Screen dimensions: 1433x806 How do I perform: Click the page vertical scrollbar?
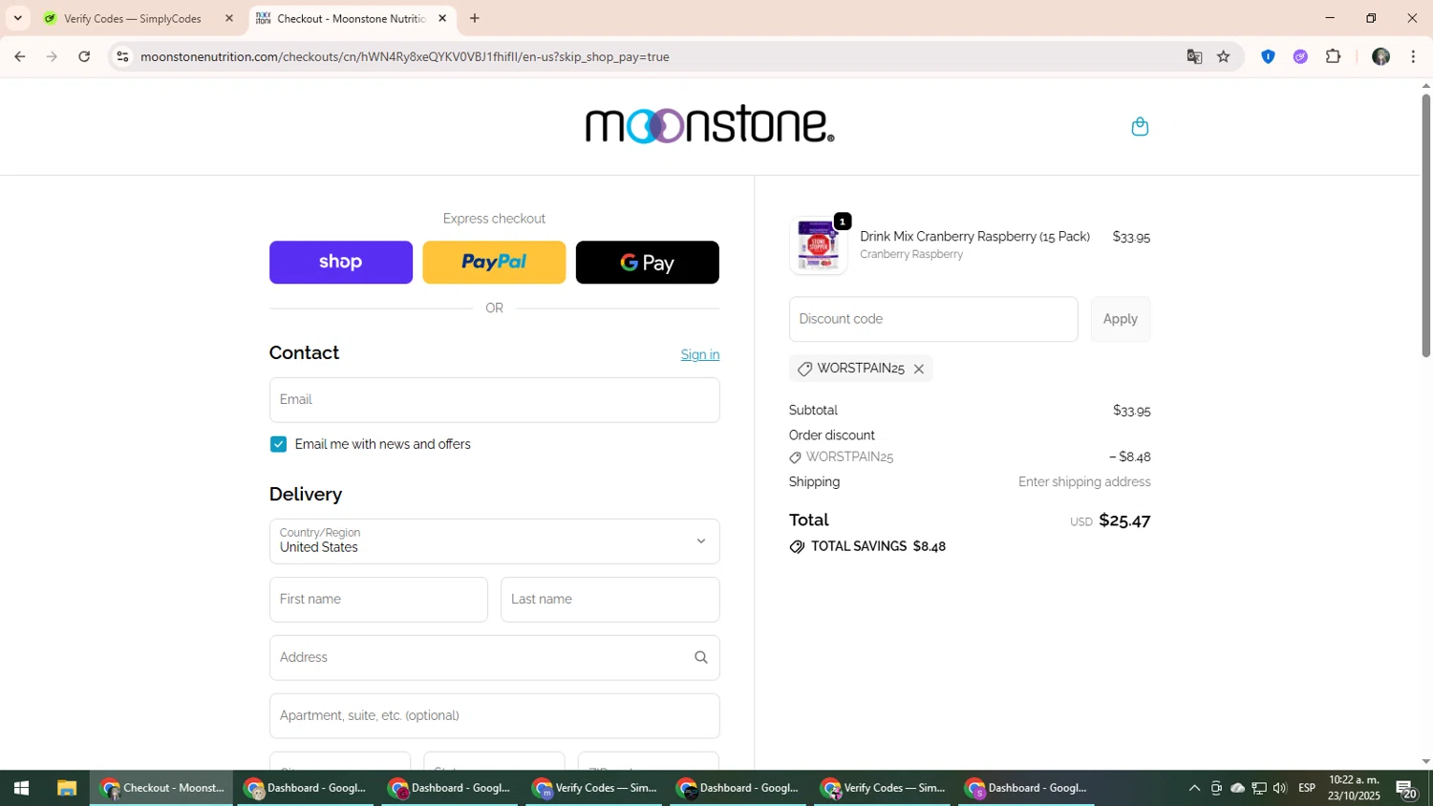coord(1425,225)
